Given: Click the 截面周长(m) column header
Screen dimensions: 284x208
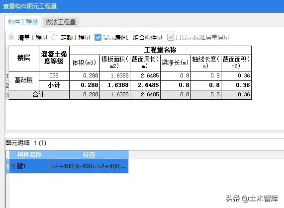Looking at the screenshot, I should 145,63.
